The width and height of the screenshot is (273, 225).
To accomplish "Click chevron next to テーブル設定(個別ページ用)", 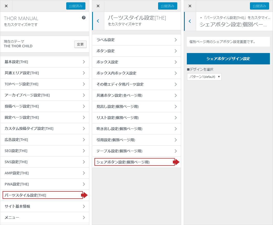I will 176,151.
